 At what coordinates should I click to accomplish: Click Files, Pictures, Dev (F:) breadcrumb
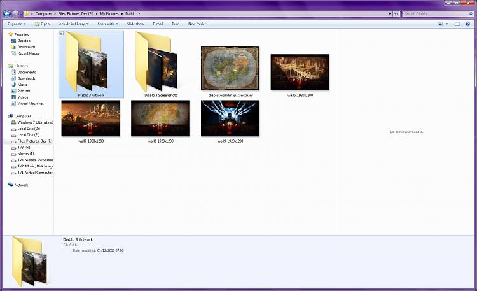[76, 14]
